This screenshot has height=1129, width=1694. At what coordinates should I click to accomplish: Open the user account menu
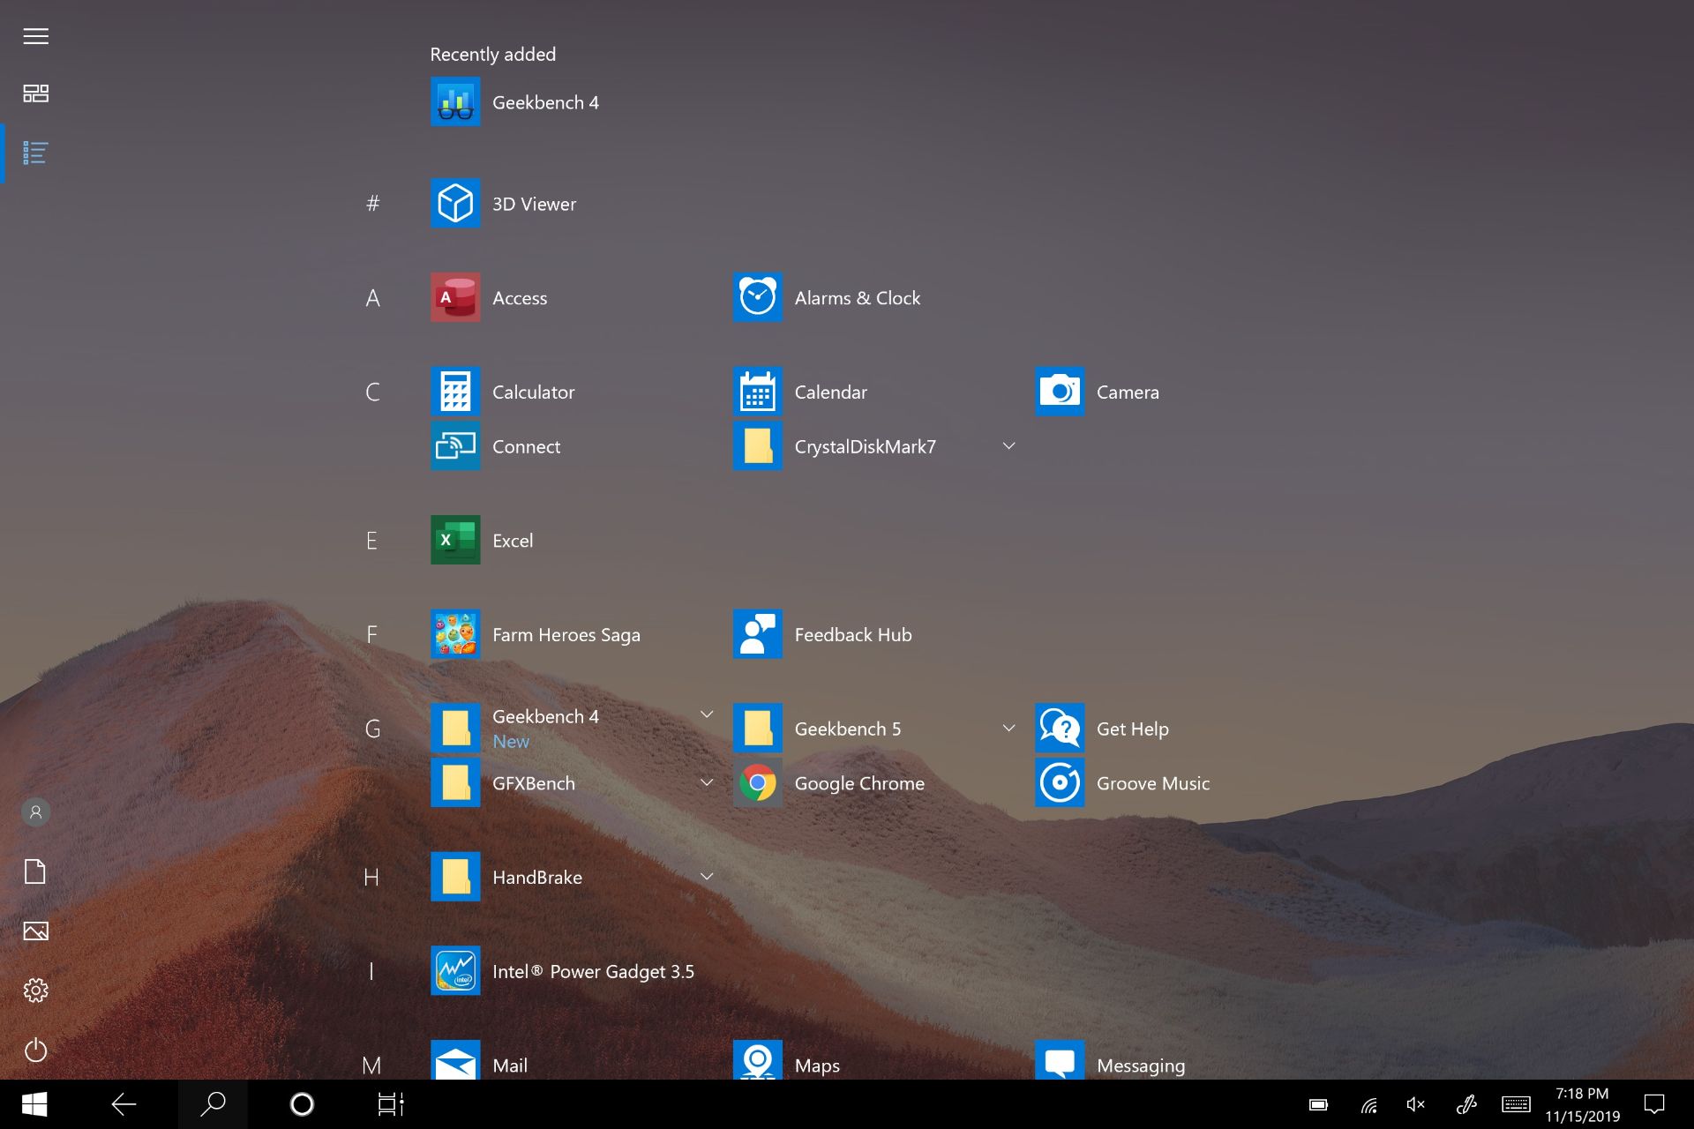coord(35,812)
